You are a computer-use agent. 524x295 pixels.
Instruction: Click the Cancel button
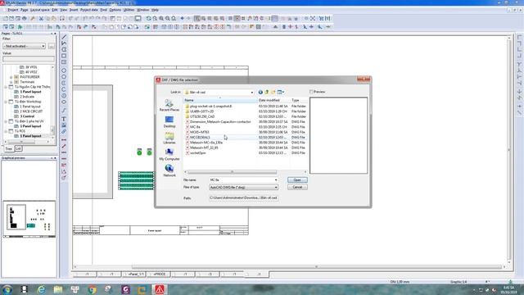(x=297, y=188)
